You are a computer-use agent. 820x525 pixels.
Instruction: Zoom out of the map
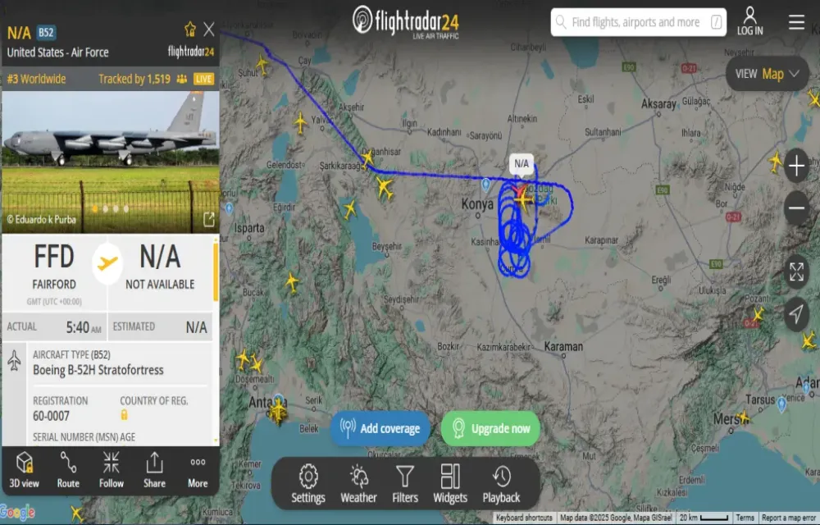(x=796, y=208)
